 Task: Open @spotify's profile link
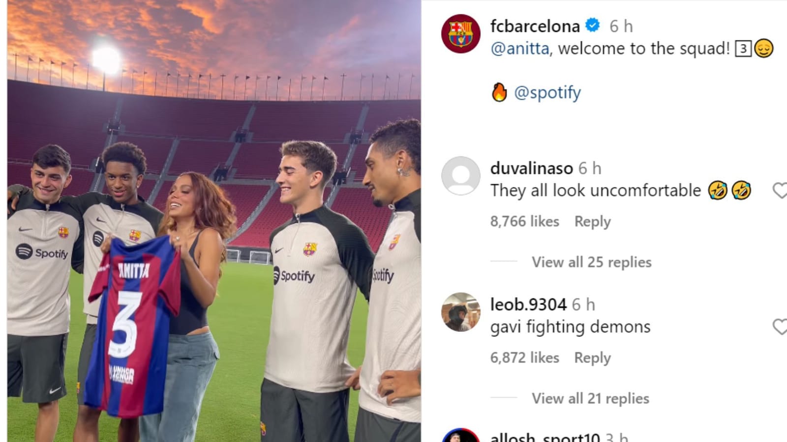click(x=549, y=92)
